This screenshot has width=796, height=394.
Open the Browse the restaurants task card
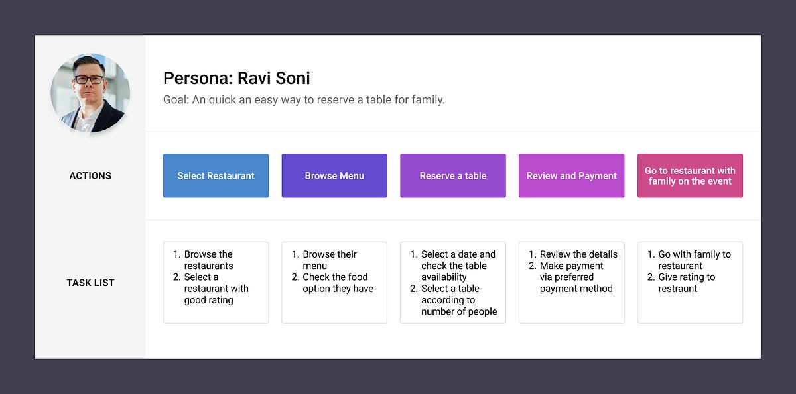(216, 283)
